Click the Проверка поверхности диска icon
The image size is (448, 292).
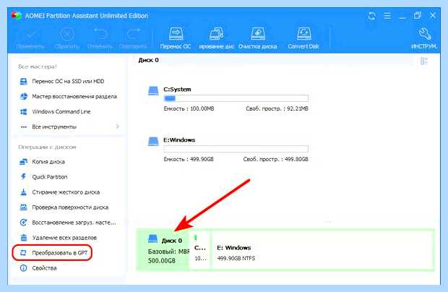point(23,207)
